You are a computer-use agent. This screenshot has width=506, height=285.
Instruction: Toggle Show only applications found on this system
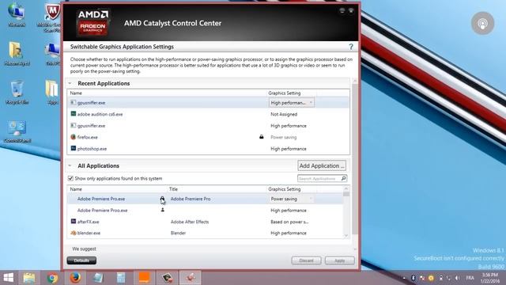70,178
